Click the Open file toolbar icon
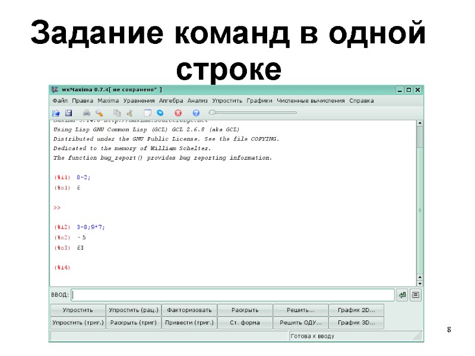Screen dimensions: 475x356 click(x=56, y=113)
